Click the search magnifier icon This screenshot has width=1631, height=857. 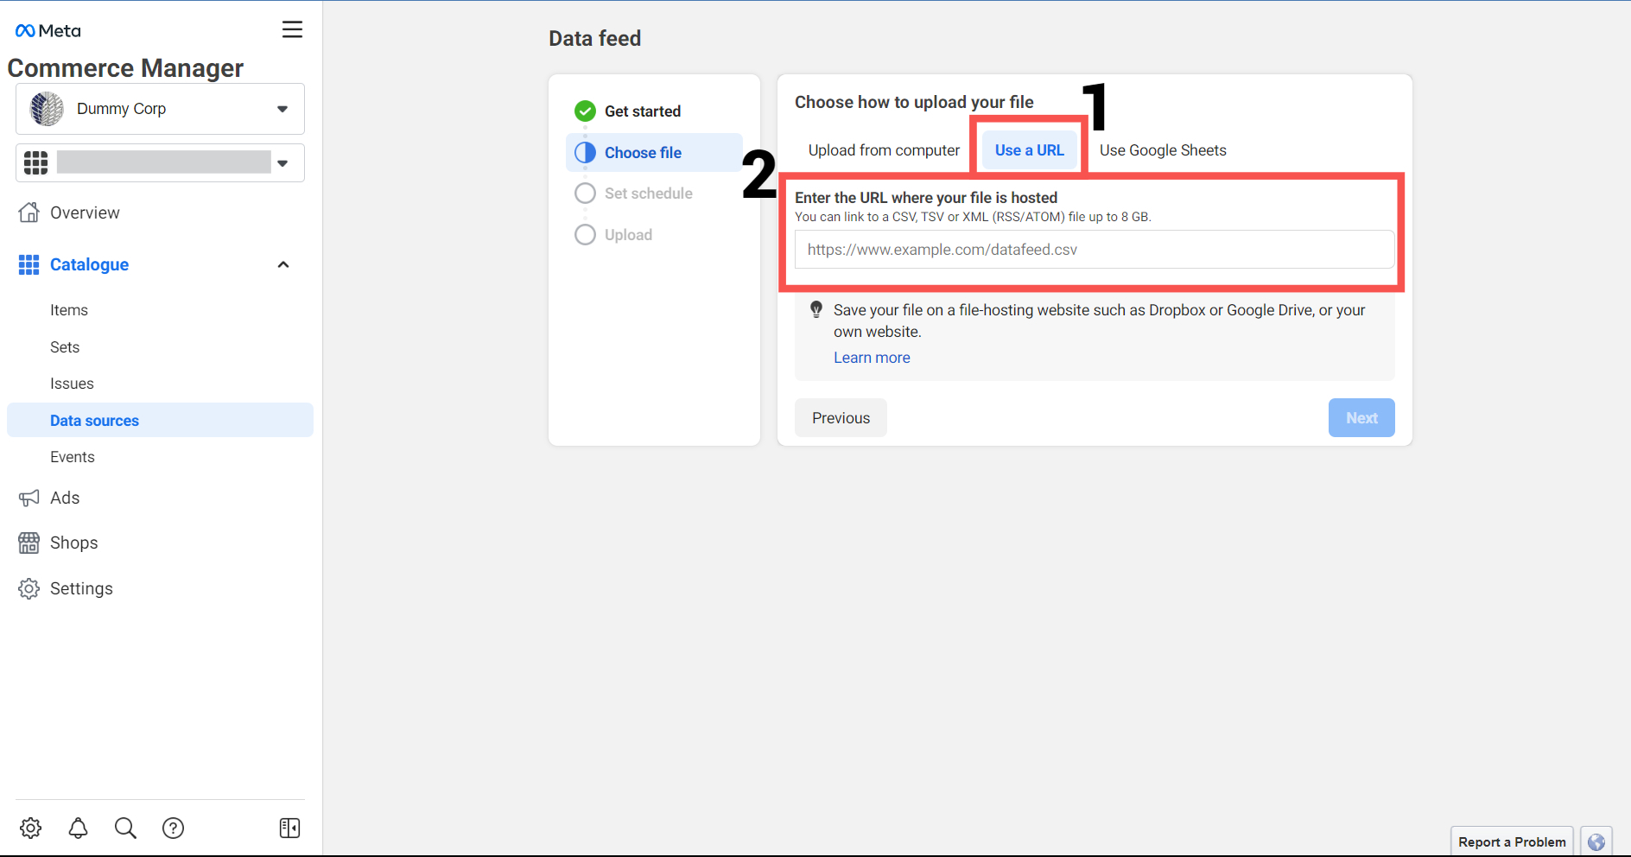[x=125, y=828]
